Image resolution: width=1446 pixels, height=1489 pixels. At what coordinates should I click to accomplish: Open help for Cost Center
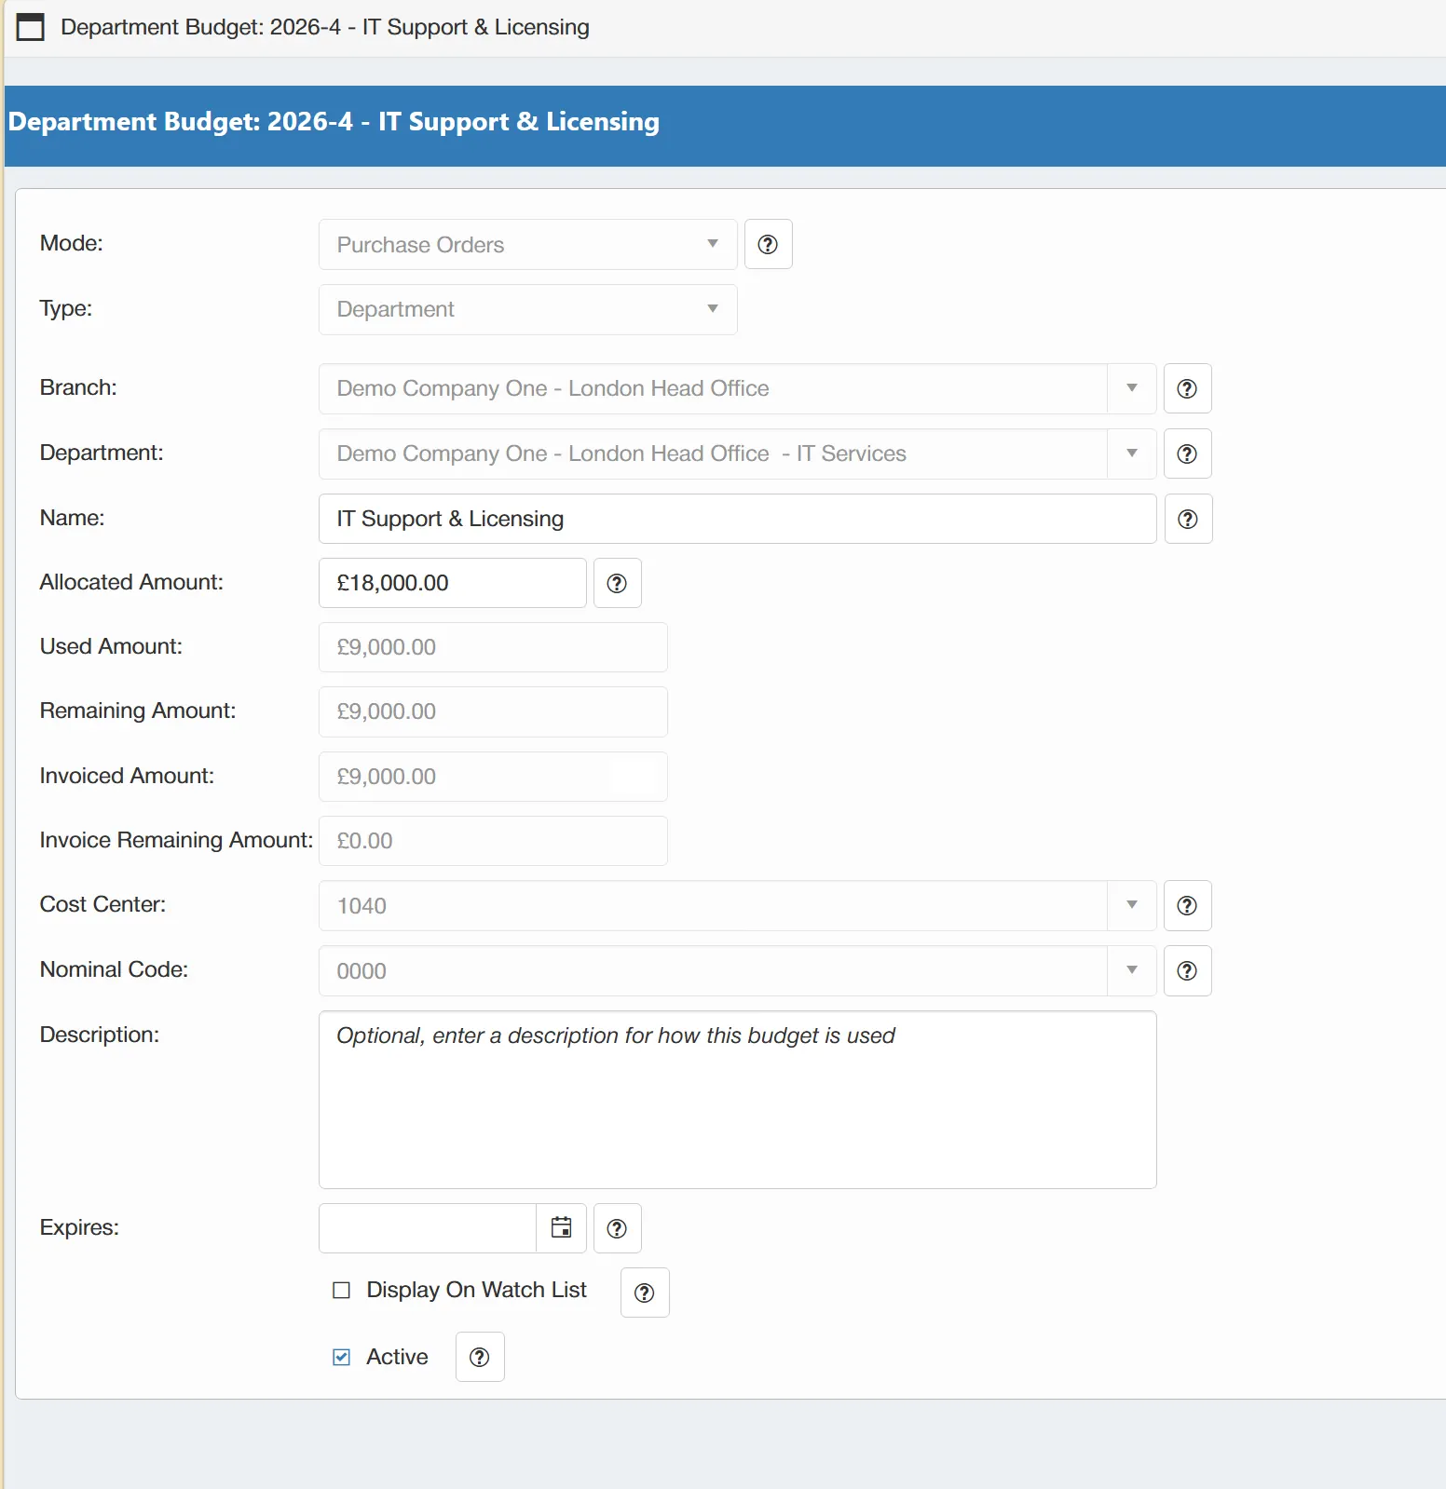[x=1187, y=905]
